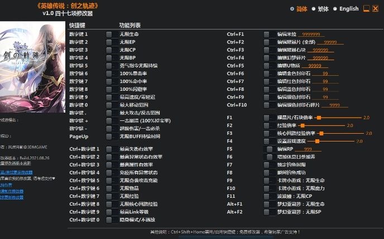Image resolution: width=384 pixels, height=239 pixels.
Task: Toggle 最高Link等级 (Ctrl+数字键 9)
Action: click(112, 212)
